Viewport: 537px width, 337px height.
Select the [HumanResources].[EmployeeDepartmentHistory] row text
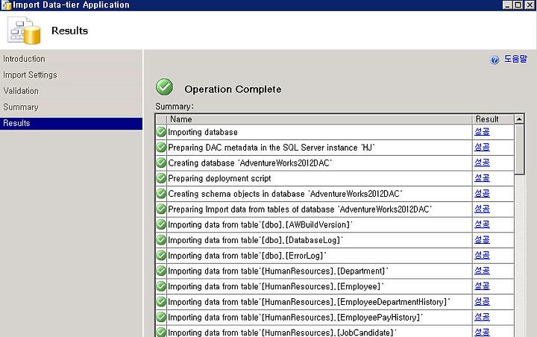309,302
